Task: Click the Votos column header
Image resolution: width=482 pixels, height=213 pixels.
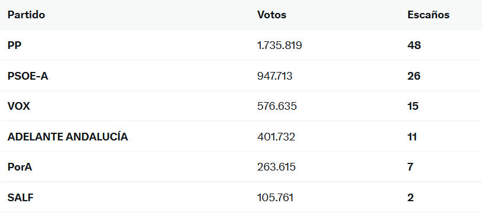Action: (271, 15)
